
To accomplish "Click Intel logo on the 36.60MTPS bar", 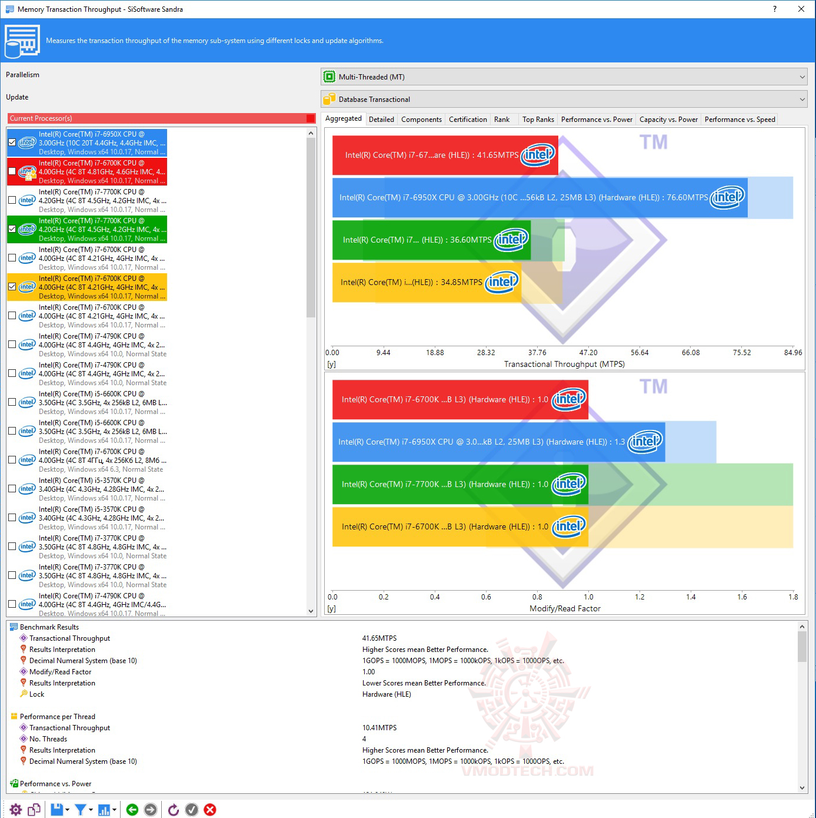I will point(511,240).
